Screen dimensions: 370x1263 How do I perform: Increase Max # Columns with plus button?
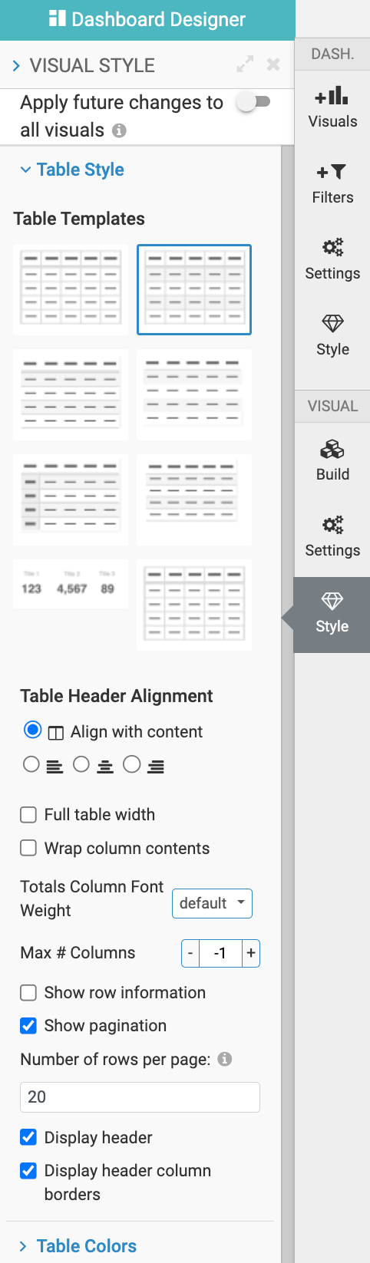click(251, 953)
